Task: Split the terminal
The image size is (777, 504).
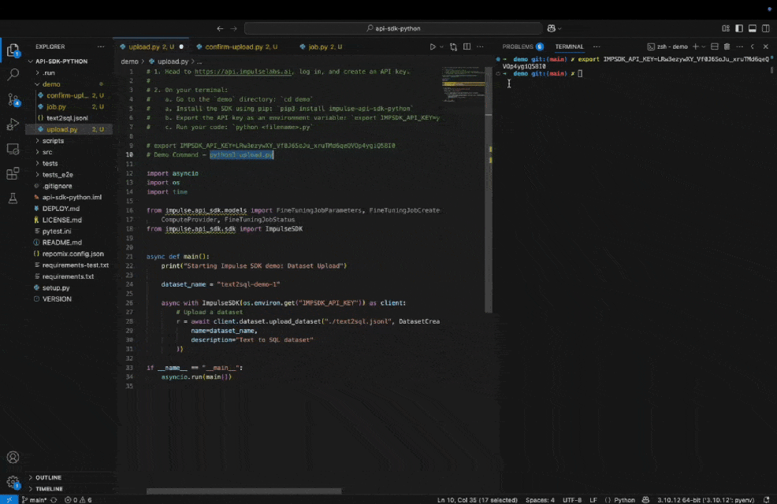Action: point(715,46)
